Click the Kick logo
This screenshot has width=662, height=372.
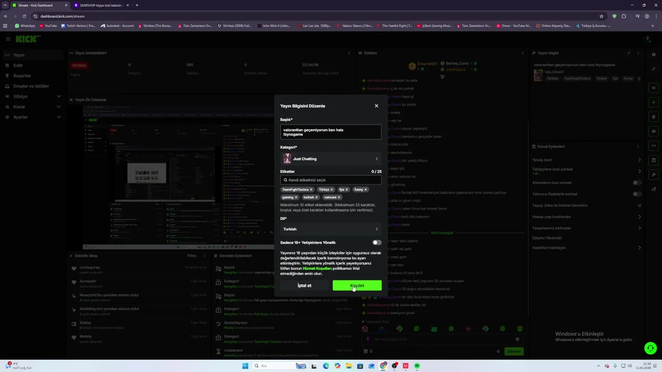tap(26, 39)
